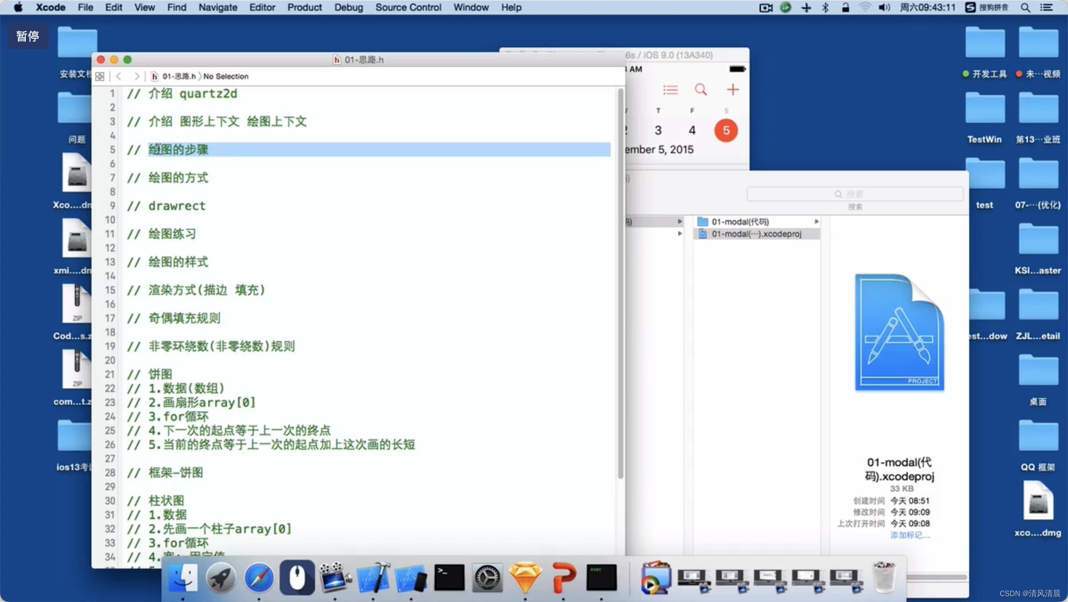
Task: Select date 4 in simulator calendar
Action: [x=692, y=130]
